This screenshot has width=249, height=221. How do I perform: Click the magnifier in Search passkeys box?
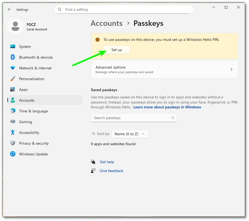173,118
